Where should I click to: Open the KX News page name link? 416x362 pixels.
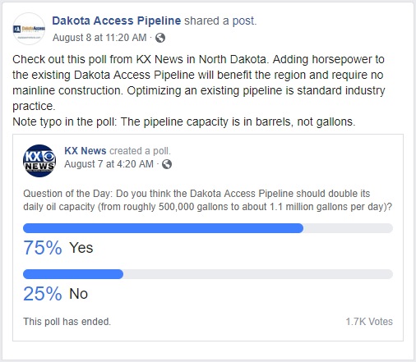tap(86, 151)
